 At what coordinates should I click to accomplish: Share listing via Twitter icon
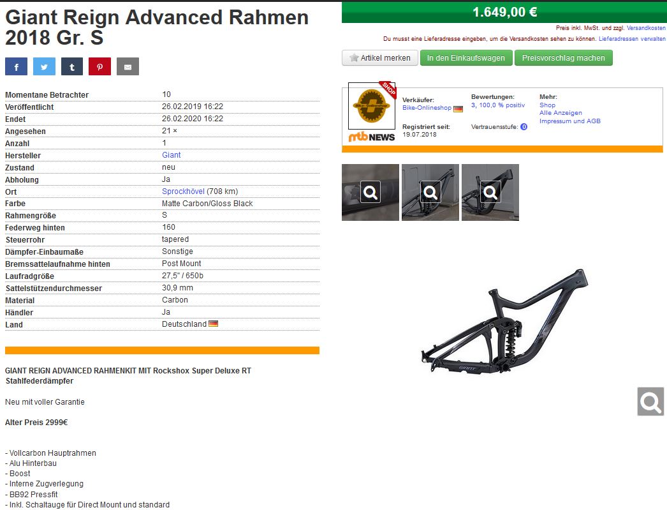pos(44,66)
